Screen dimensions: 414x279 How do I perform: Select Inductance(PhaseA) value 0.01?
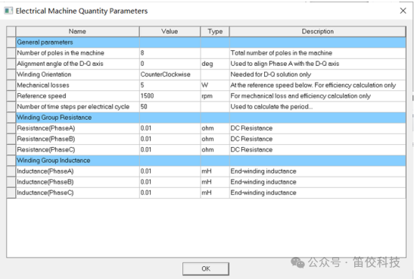170,171
